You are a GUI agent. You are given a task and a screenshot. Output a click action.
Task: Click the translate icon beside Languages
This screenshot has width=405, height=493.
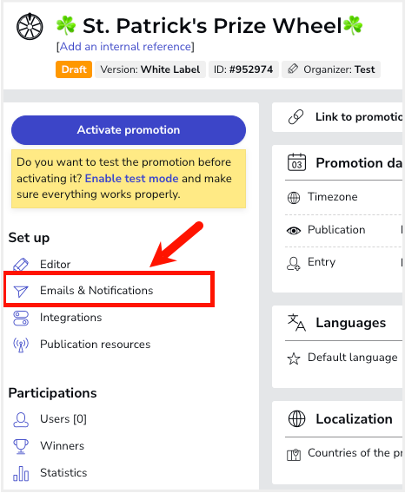pyautogui.click(x=296, y=323)
